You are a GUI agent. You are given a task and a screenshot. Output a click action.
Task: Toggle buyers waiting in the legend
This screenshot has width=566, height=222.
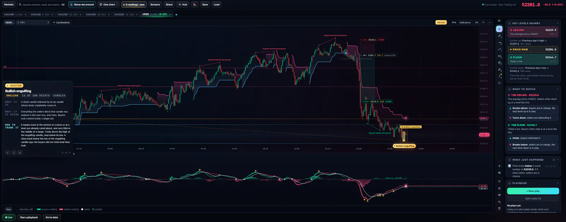pos(47,209)
